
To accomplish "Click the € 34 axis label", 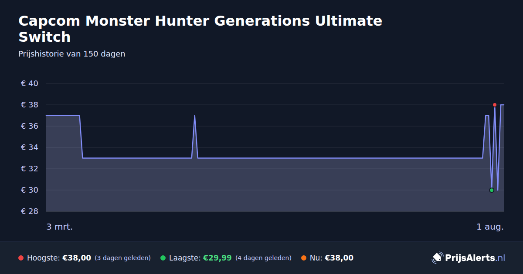I will coord(30,147).
